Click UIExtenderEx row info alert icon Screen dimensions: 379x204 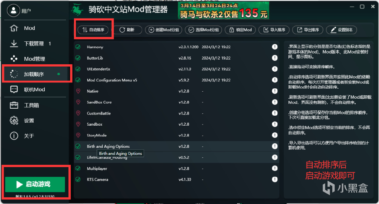[275, 69]
